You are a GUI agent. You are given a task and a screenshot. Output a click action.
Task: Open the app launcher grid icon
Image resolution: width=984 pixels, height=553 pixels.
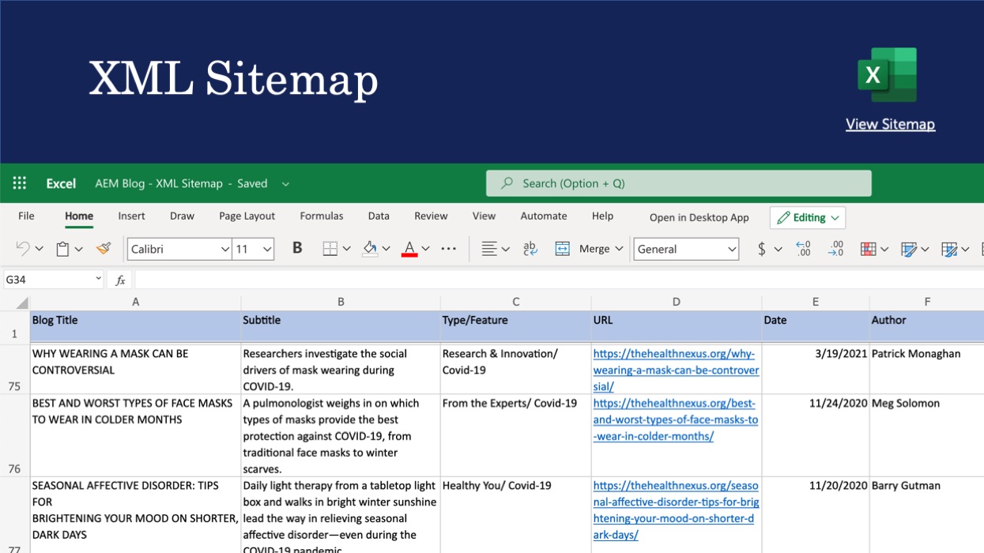coord(20,183)
